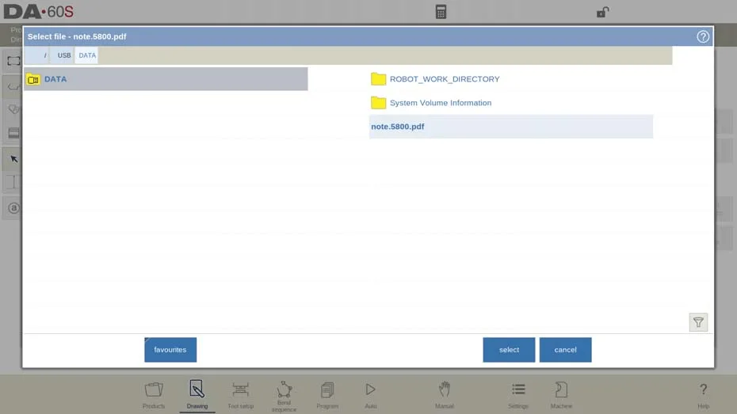Screen dimensions: 737x414
Task: Switch to Bend sequence mode
Action: (284, 396)
